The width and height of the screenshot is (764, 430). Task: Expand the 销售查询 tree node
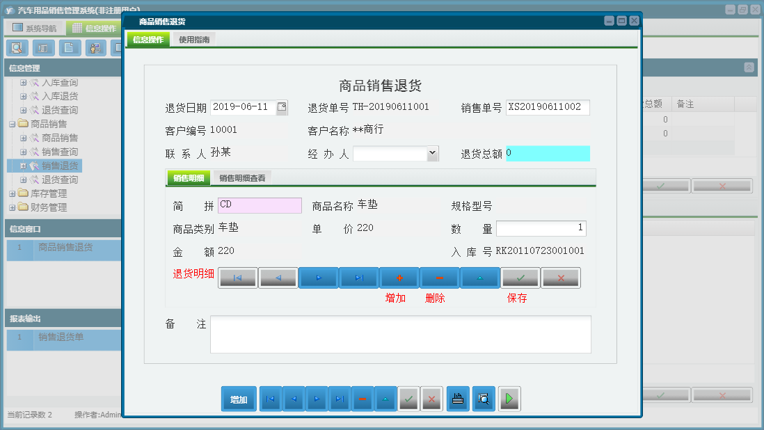coord(24,152)
